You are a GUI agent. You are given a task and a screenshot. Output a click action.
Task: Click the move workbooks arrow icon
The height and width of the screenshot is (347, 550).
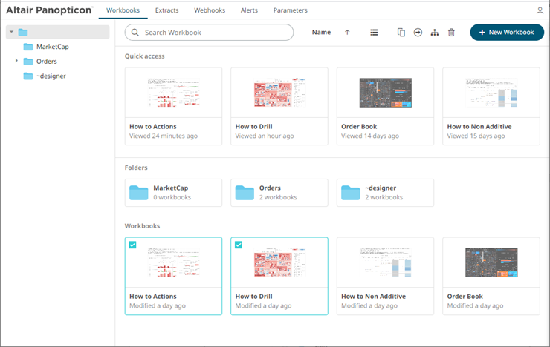pyautogui.click(x=418, y=33)
